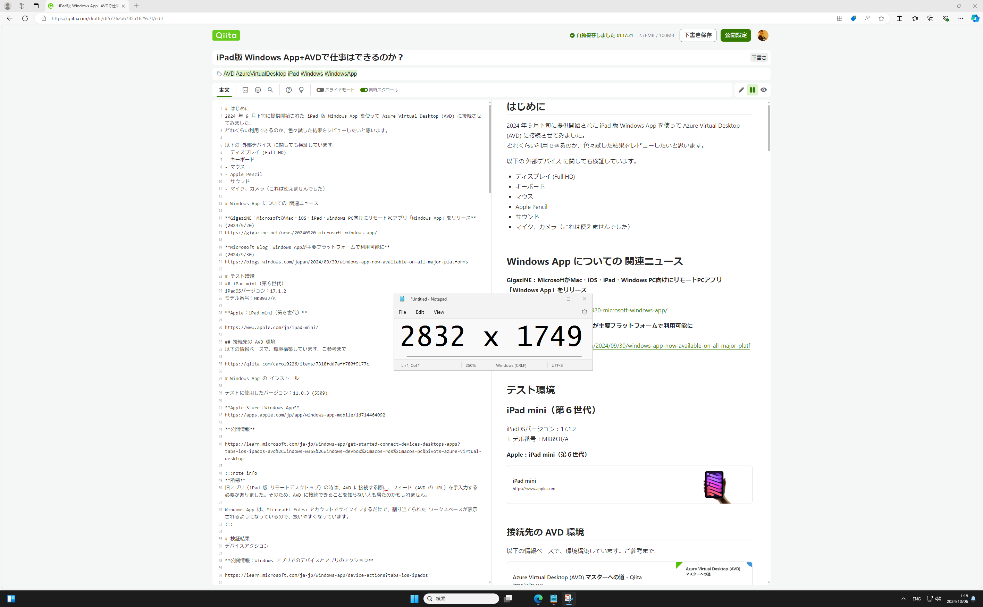
Task: Open the Notepad settings gear icon
Action: tap(585, 312)
